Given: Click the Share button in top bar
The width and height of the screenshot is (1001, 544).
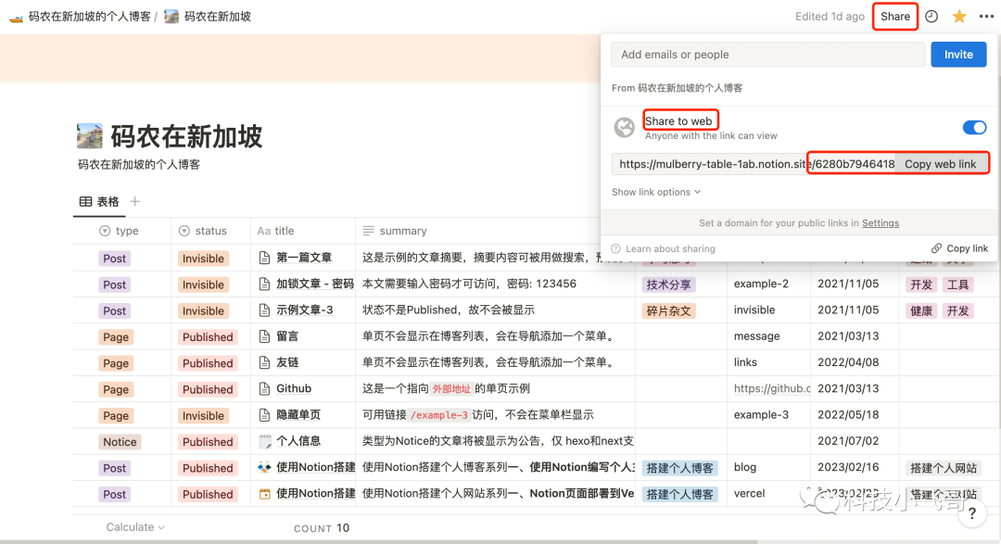Looking at the screenshot, I should pos(895,17).
